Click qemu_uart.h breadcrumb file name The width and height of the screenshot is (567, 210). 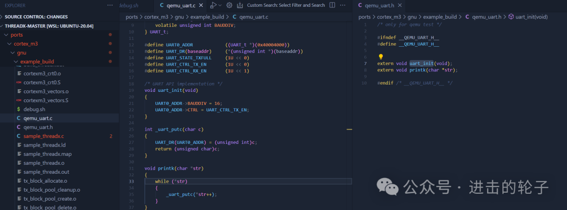pyautogui.click(x=486, y=17)
